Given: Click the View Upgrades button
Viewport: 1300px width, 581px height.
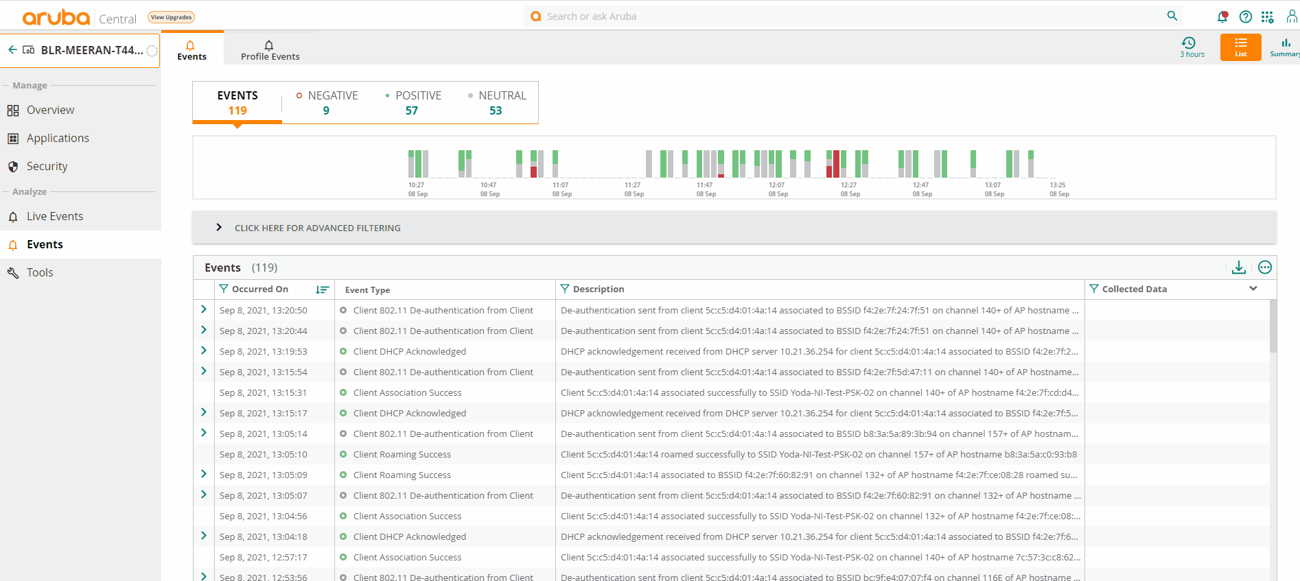Looking at the screenshot, I should point(171,17).
